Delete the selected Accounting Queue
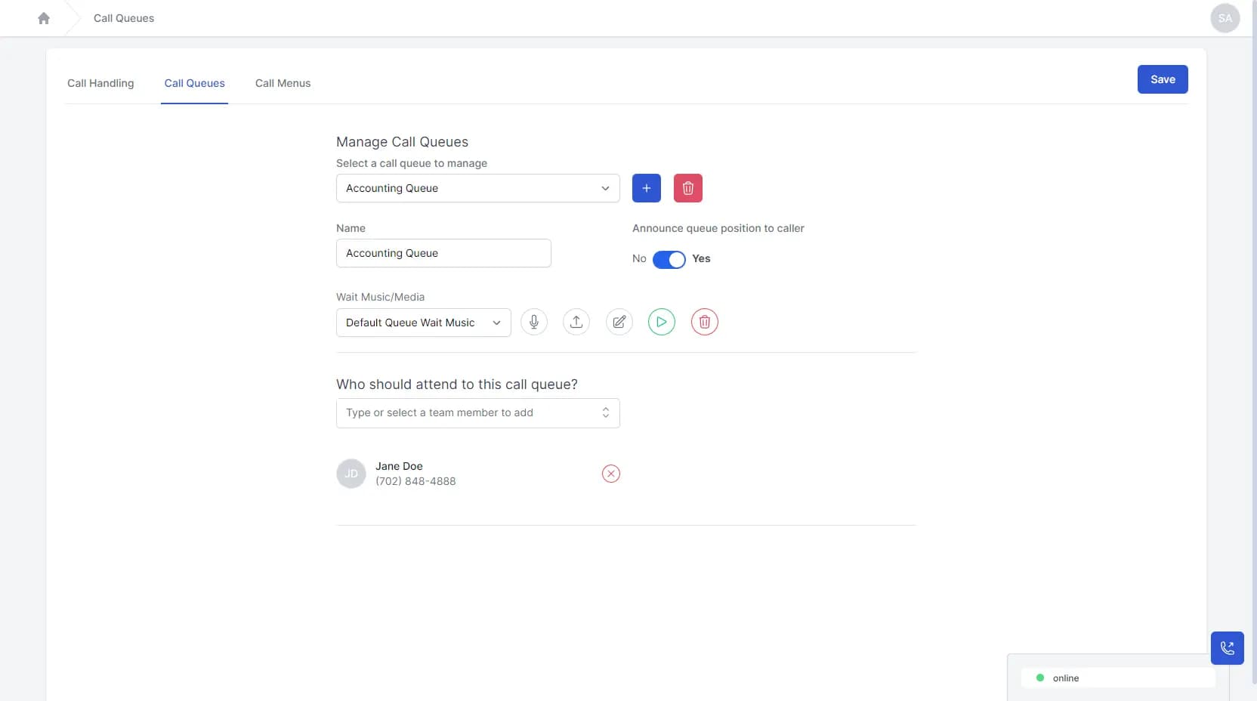Viewport: 1257px width, 701px height. click(687, 188)
